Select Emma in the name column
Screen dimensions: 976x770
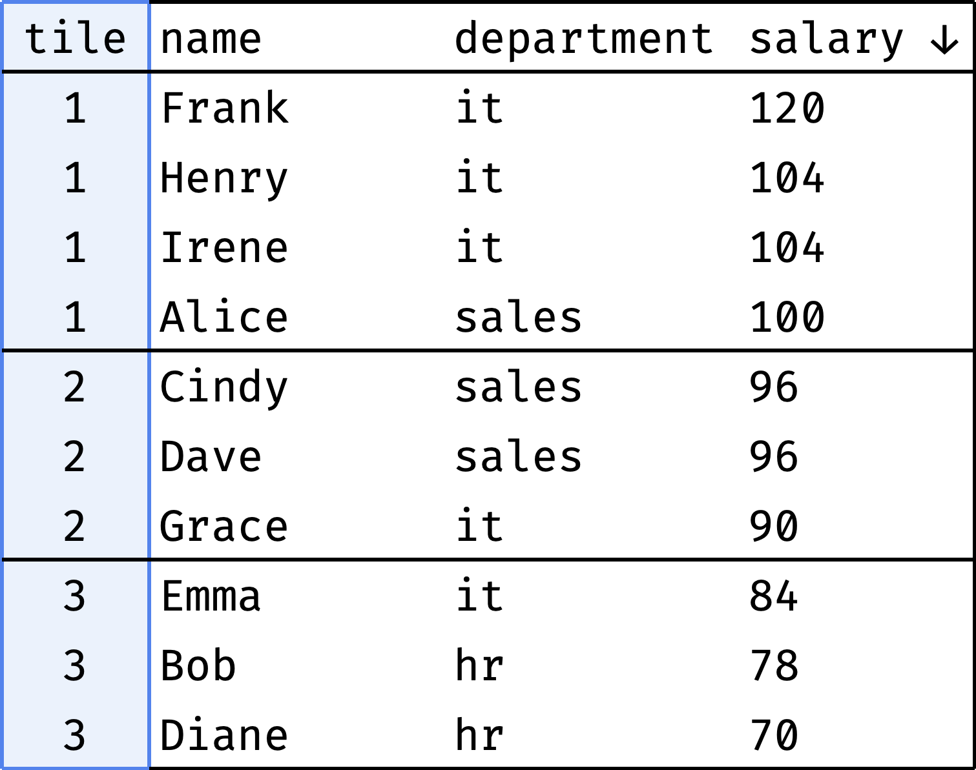pyautogui.click(x=211, y=596)
